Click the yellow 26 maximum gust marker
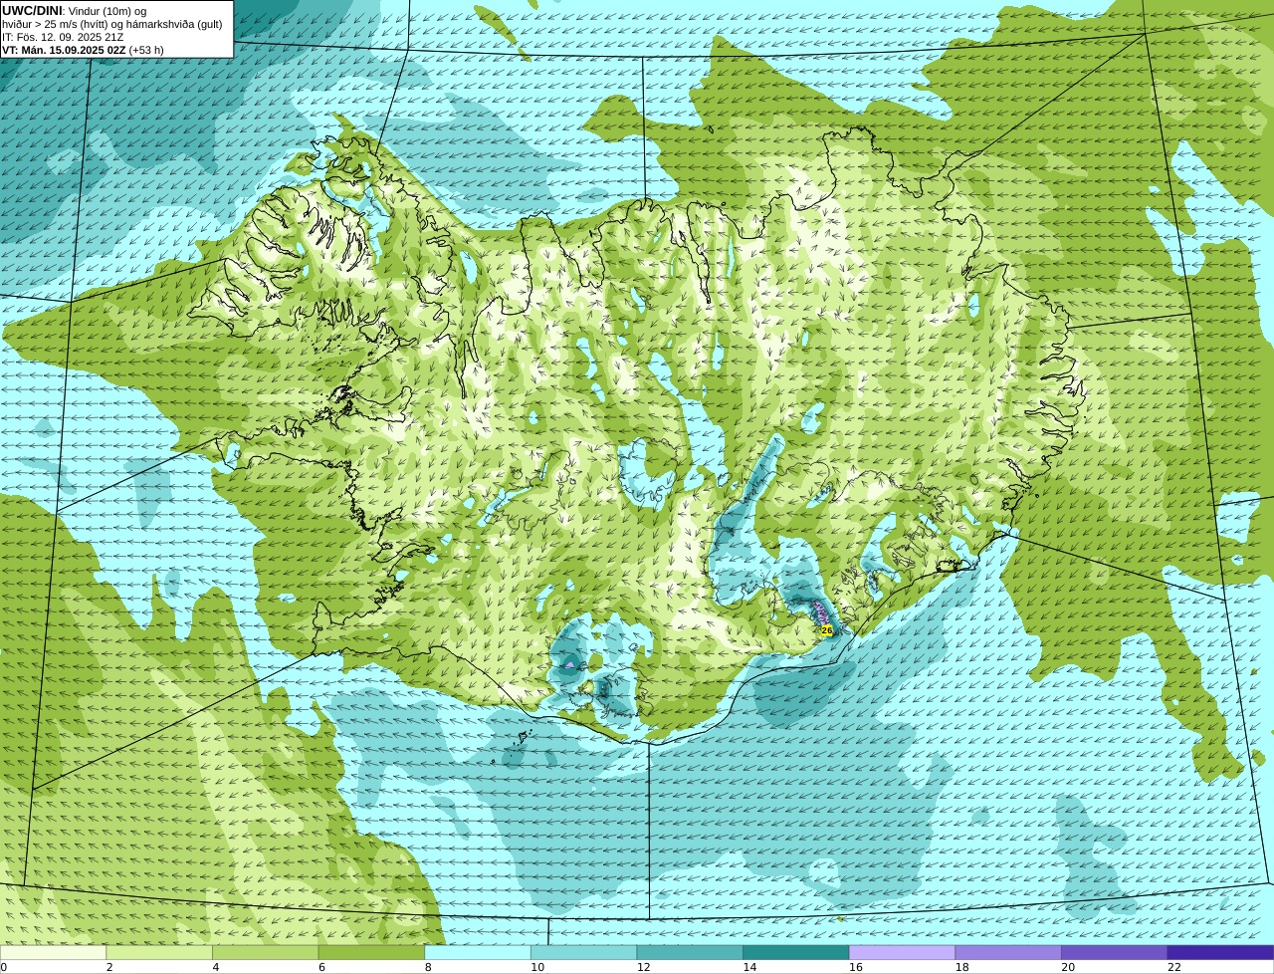Viewport: 1274px width, 974px height. [826, 630]
